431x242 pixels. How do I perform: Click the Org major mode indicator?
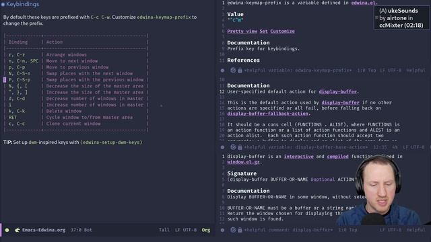coord(206,230)
